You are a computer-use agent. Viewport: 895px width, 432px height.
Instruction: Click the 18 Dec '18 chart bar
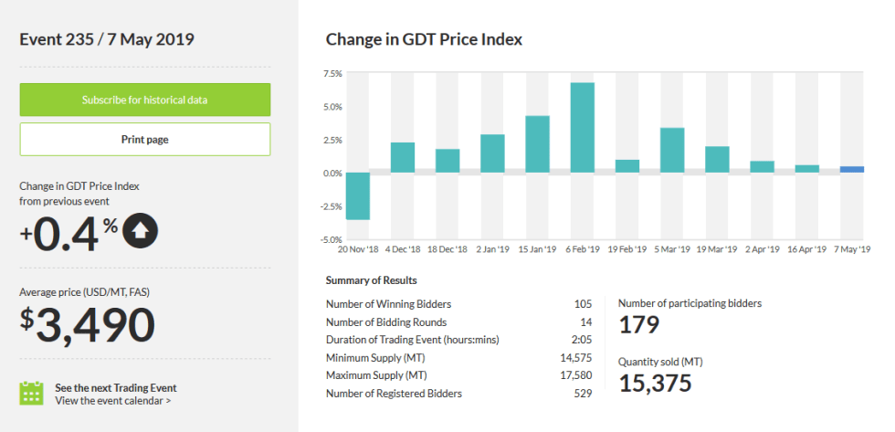click(x=447, y=161)
